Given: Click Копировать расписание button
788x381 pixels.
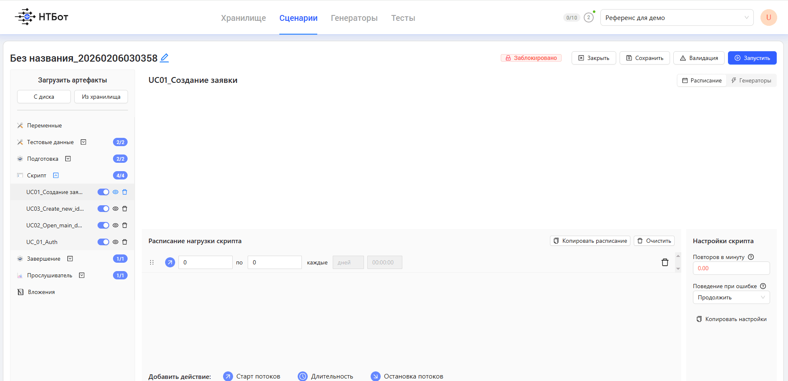Looking at the screenshot, I should point(590,241).
